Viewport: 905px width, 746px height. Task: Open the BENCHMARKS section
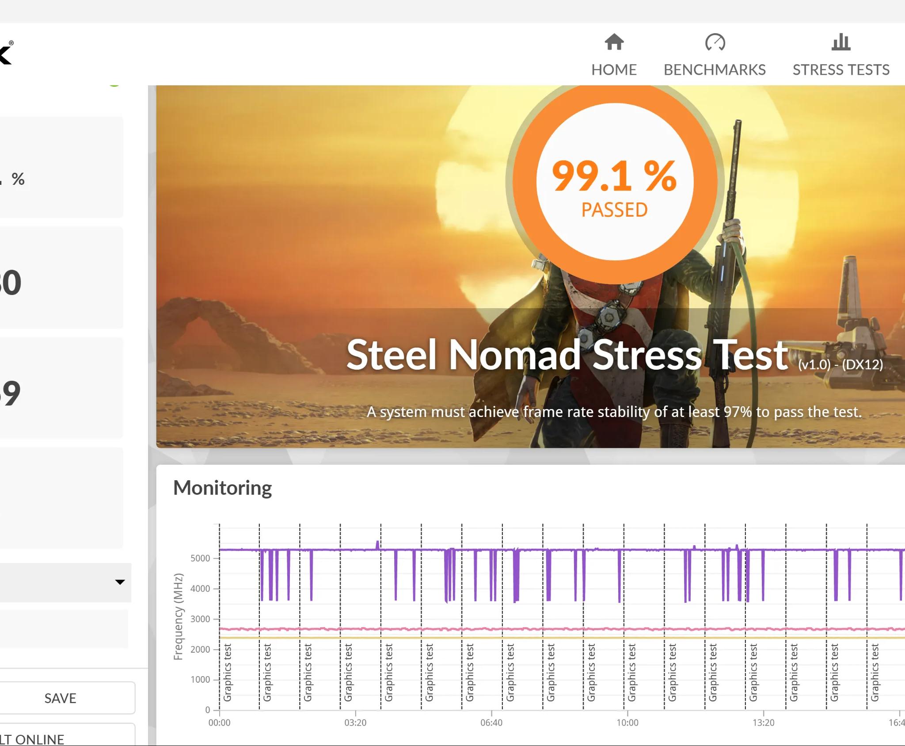pyautogui.click(x=715, y=55)
